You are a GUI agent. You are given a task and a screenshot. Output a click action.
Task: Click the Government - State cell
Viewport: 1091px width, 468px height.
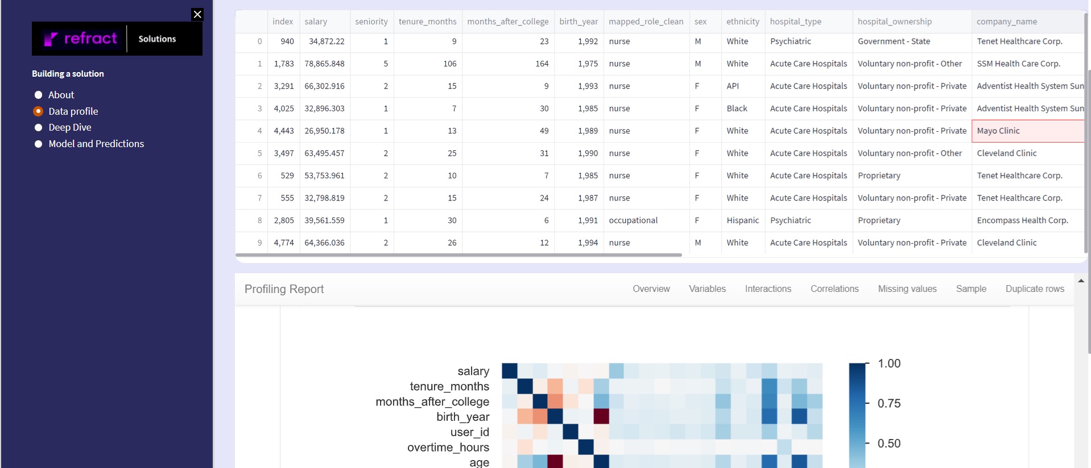pos(912,41)
